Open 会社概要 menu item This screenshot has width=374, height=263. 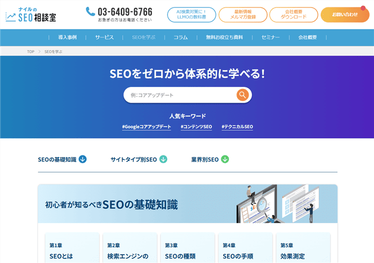pyautogui.click(x=308, y=37)
